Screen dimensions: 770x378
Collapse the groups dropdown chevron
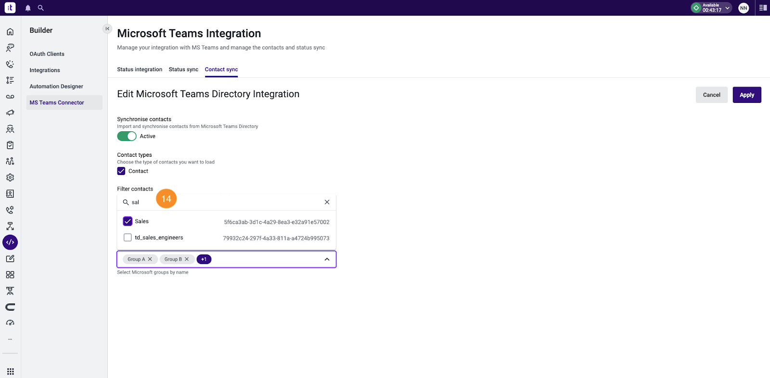[x=327, y=259]
